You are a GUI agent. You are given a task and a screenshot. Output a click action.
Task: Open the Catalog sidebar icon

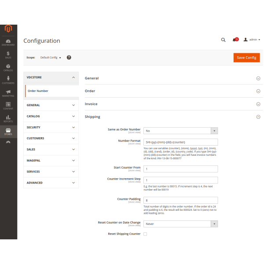(x=8, y=67)
